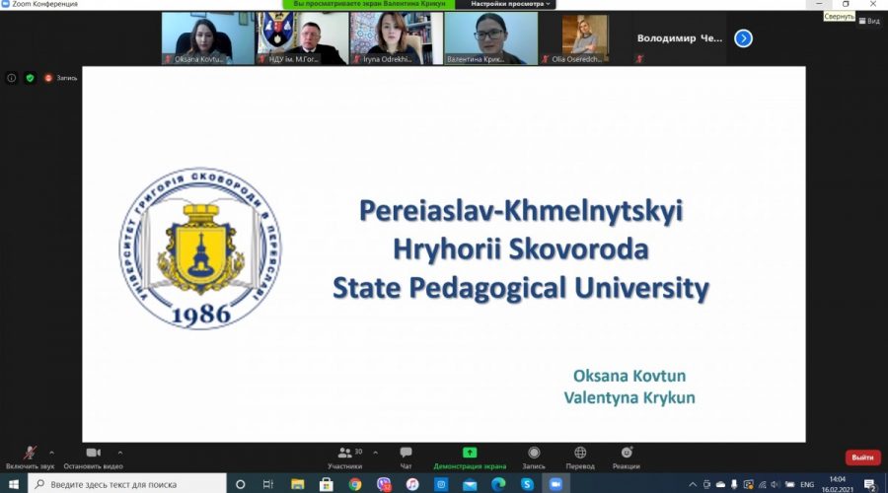The width and height of the screenshot is (888, 493).
Task: Click slide title Pereiaslav-Khmelnytskyi
Action: [521, 211]
